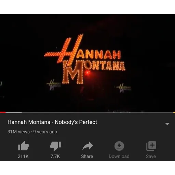
Task: Click the Download circle arrow icon
Action: tap(119, 146)
